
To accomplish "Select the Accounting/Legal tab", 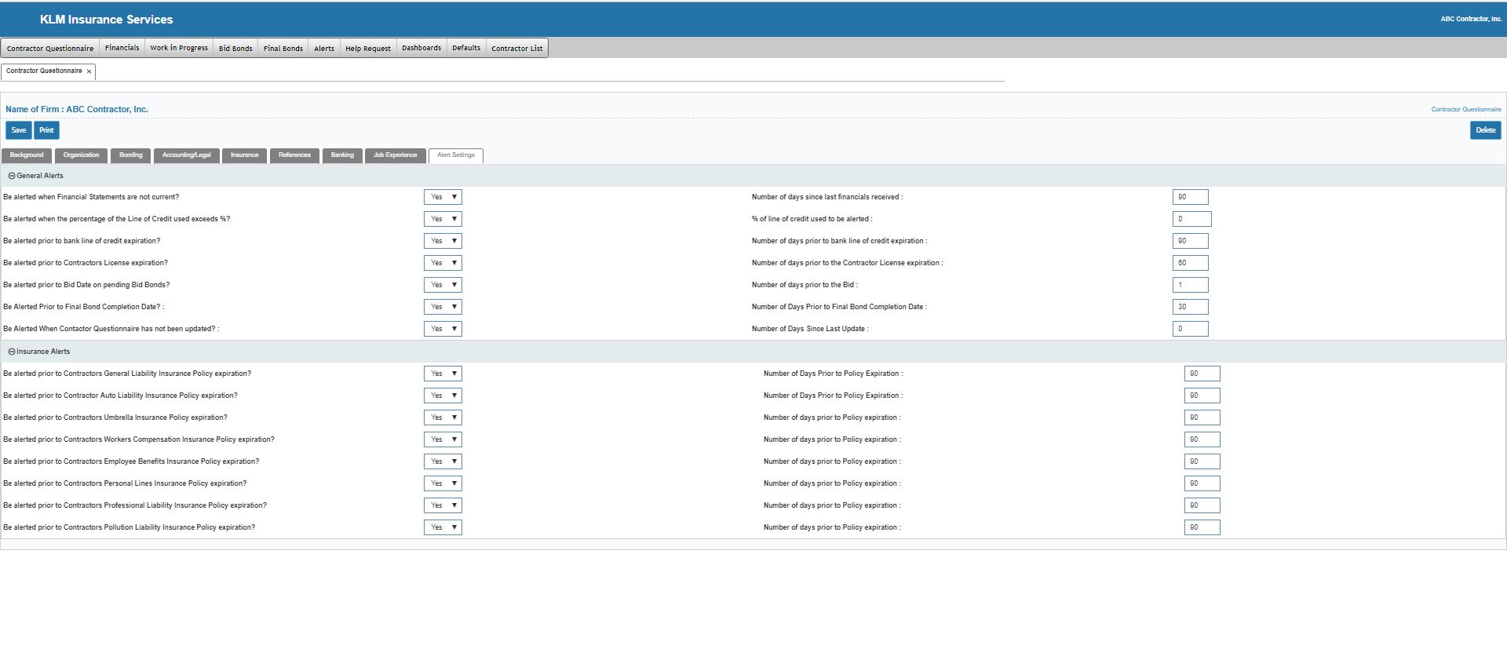I will [187, 155].
